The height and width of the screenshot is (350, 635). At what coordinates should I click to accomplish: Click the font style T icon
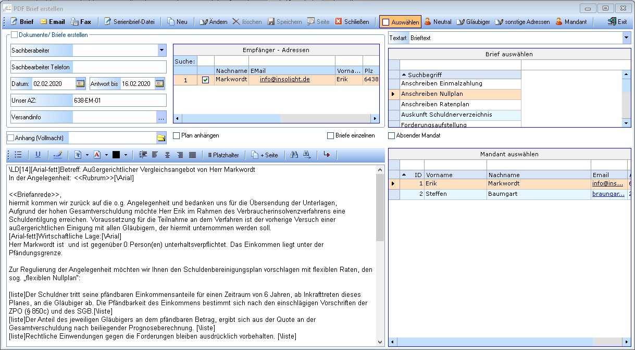pyautogui.click(x=78, y=155)
